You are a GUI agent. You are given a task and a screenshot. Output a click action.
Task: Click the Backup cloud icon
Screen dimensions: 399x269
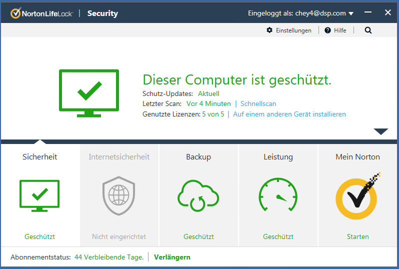click(198, 195)
